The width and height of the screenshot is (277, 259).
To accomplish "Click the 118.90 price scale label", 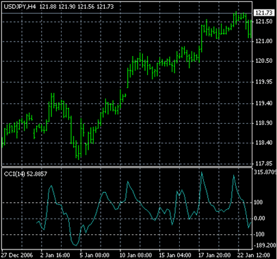I will (264, 123).
